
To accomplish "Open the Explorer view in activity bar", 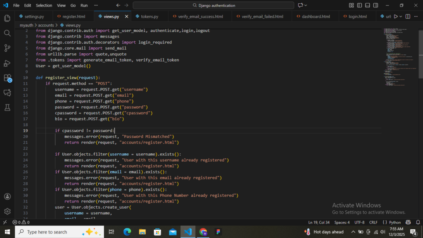I will 7,19.
